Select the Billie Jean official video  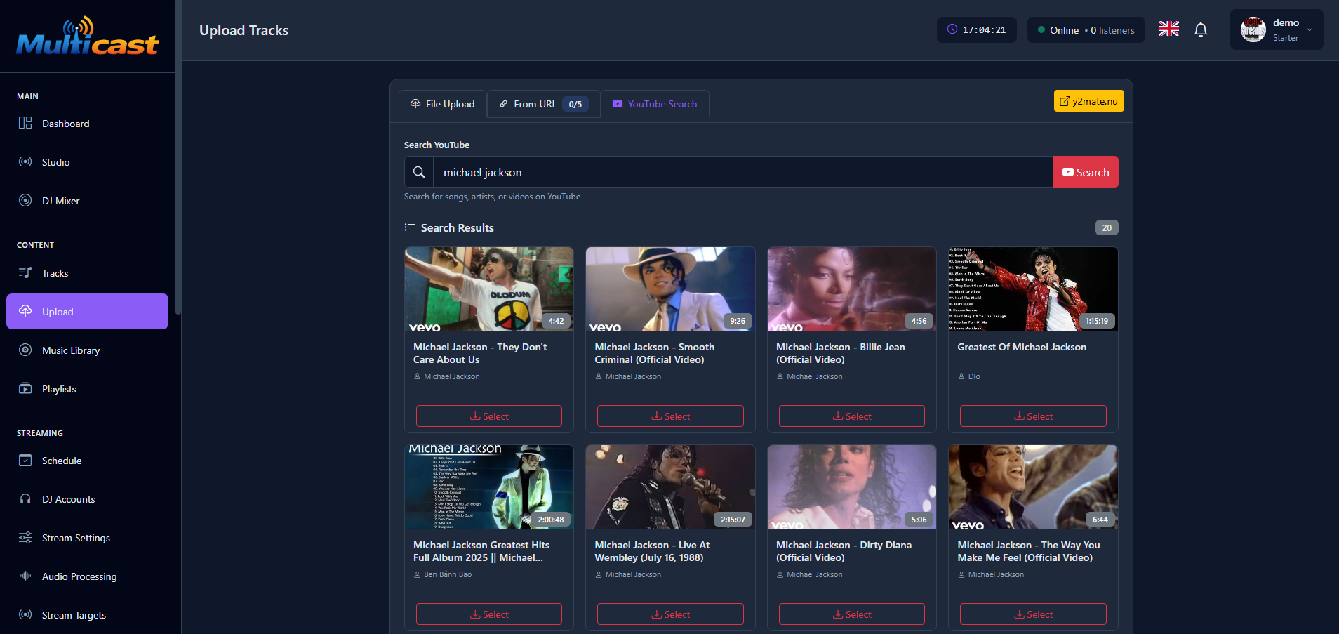(x=851, y=416)
